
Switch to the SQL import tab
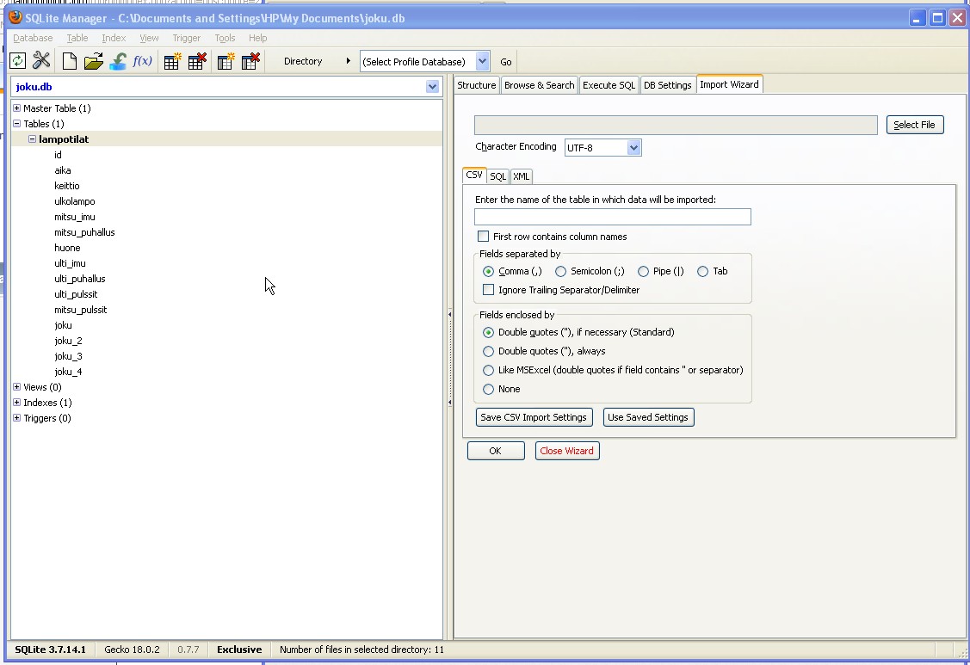[498, 176]
